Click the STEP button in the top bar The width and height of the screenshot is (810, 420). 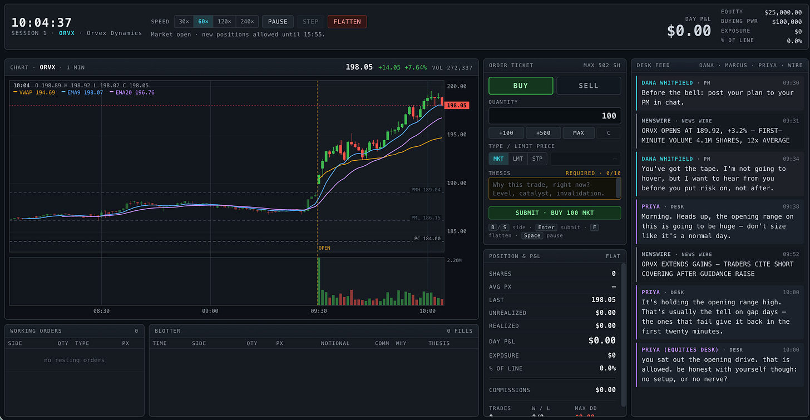point(310,22)
